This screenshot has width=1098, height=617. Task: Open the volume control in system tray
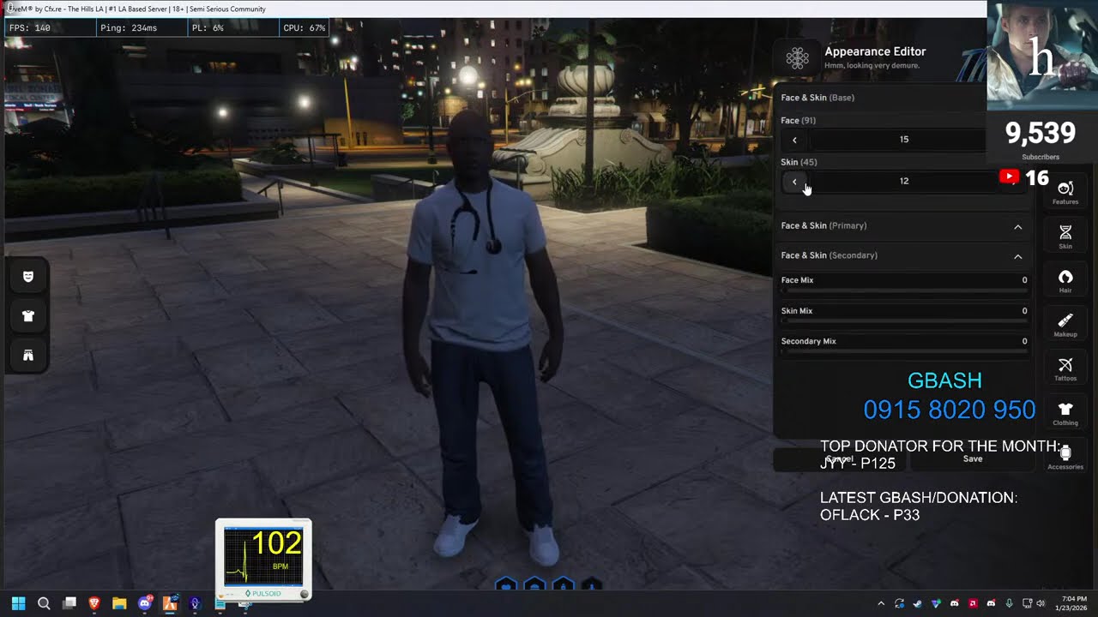pos(1041,603)
